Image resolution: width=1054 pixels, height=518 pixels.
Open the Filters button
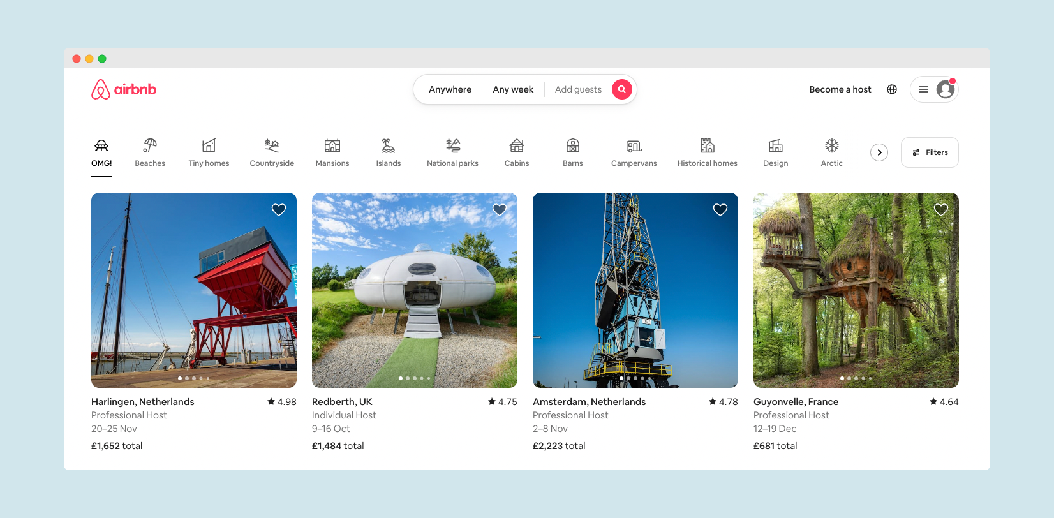coord(930,152)
